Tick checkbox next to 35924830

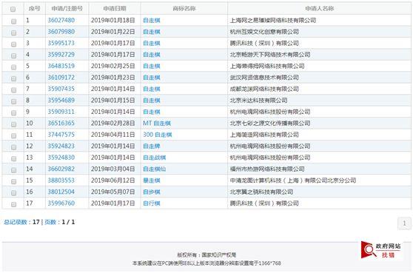[x=14, y=159]
